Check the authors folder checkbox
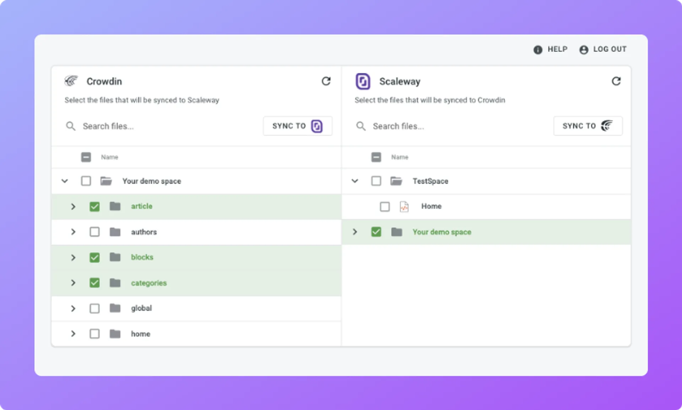682x410 pixels. pyautogui.click(x=94, y=232)
